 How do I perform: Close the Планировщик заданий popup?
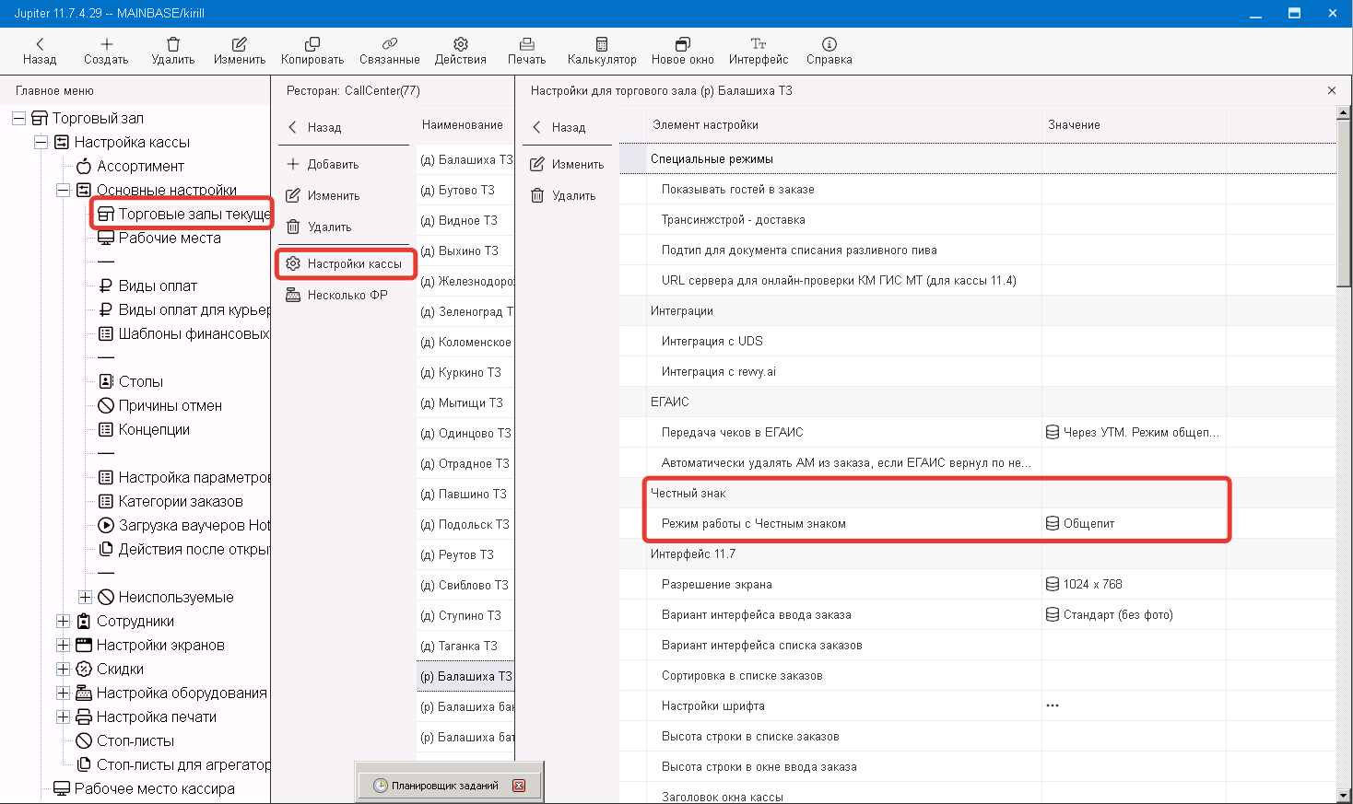tap(519, 786)
